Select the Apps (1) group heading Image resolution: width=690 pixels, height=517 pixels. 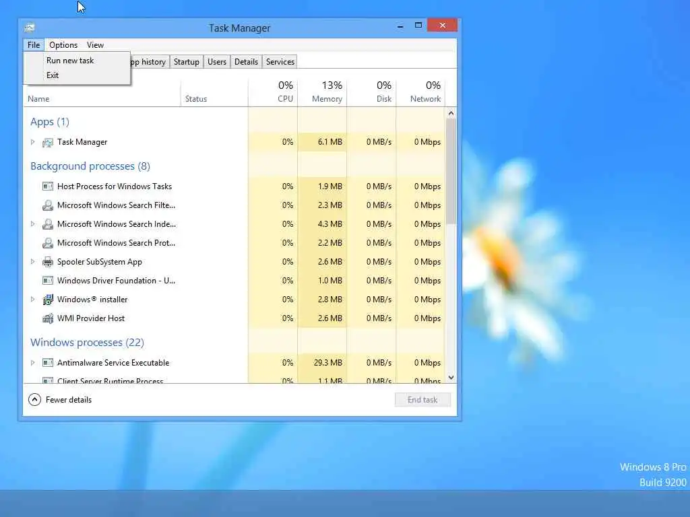pyautogui.click(x=50, y=122)
